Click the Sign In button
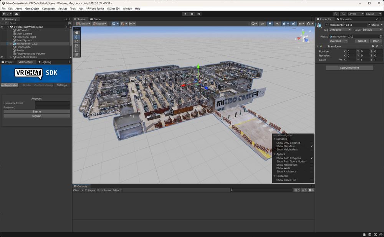The width and height of the screenshot is (384, 237). point(37,112)
